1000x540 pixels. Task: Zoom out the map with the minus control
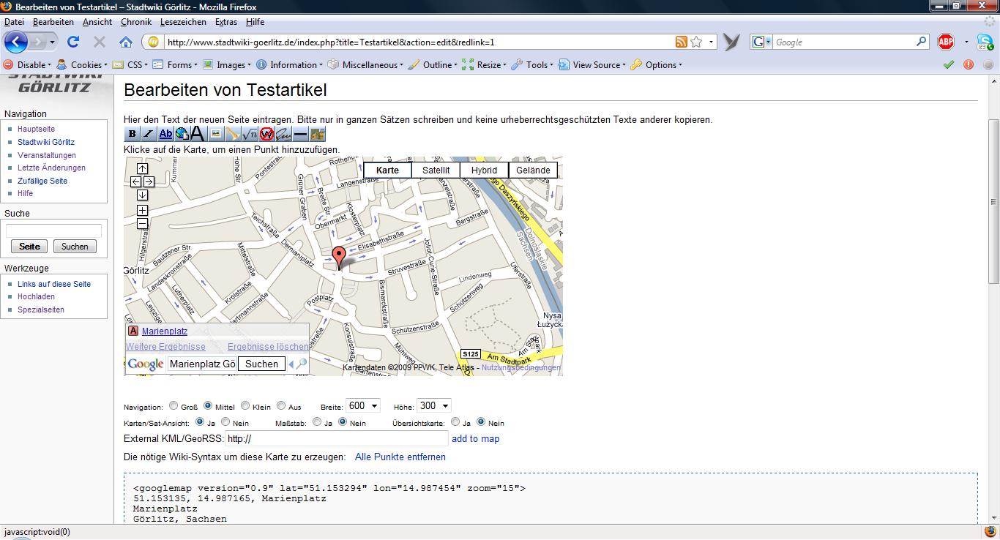pyautogui.click(x=143, y=223)
